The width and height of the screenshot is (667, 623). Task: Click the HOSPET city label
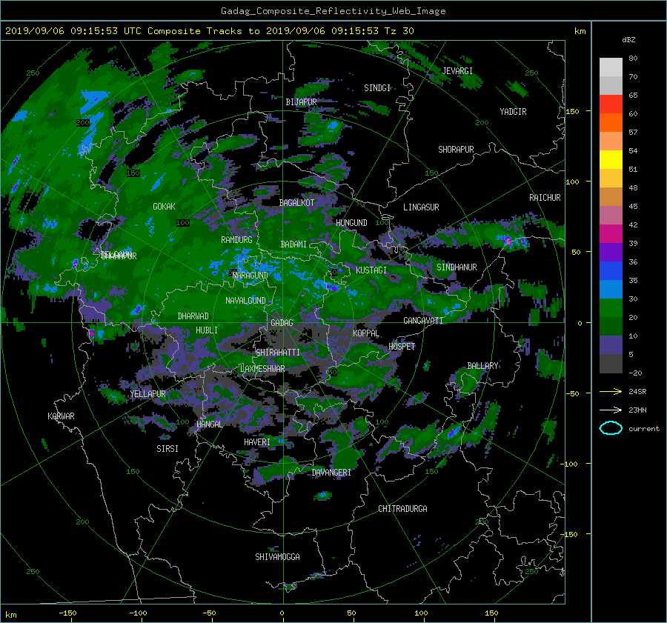(402, 347)
